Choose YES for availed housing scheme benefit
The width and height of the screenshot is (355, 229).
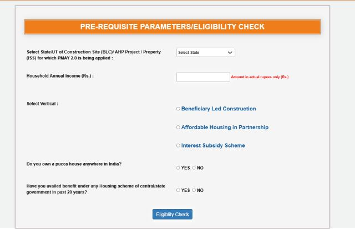click(178, 190)
